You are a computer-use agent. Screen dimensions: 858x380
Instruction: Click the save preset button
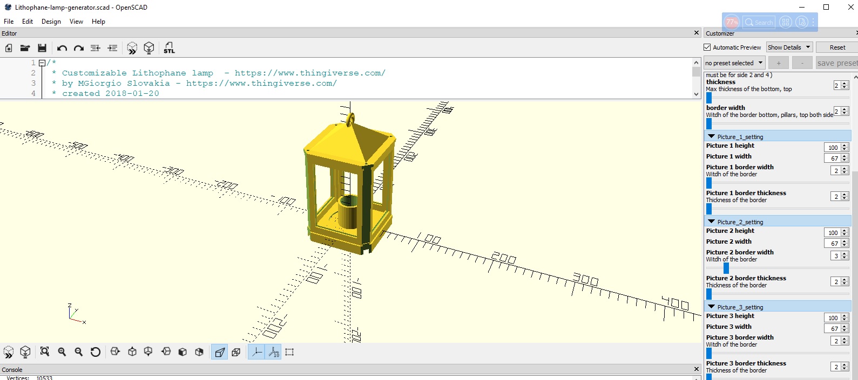[x=836, y=63]
